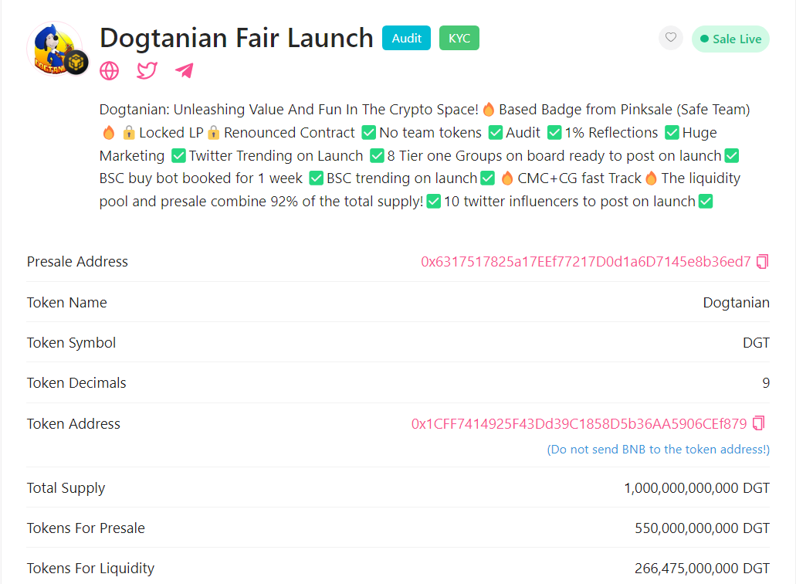Favorite the sale with the heart icon
Image resolution: width=796 pixels, height=584 pixels.
[671, 38]
